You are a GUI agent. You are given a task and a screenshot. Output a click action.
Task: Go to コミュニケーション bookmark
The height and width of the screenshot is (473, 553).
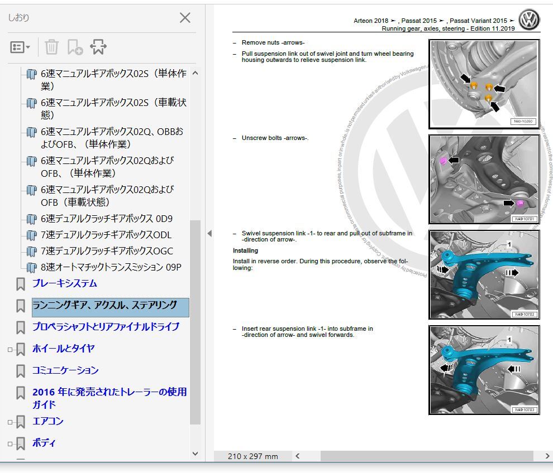(x=65, y=370)
